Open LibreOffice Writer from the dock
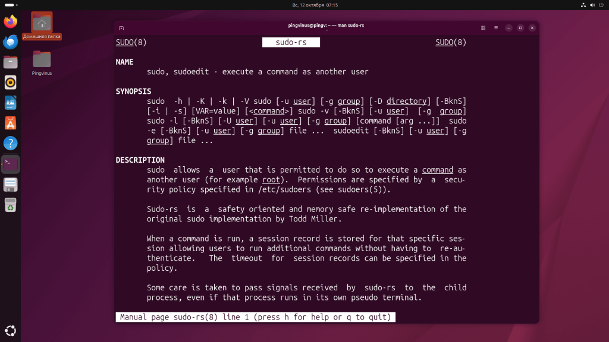This screenshot has height=342, width=609. point(10,103)
